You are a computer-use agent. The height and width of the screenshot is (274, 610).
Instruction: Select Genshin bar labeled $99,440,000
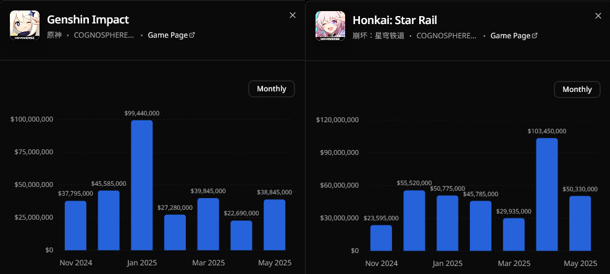coord(142,185)
